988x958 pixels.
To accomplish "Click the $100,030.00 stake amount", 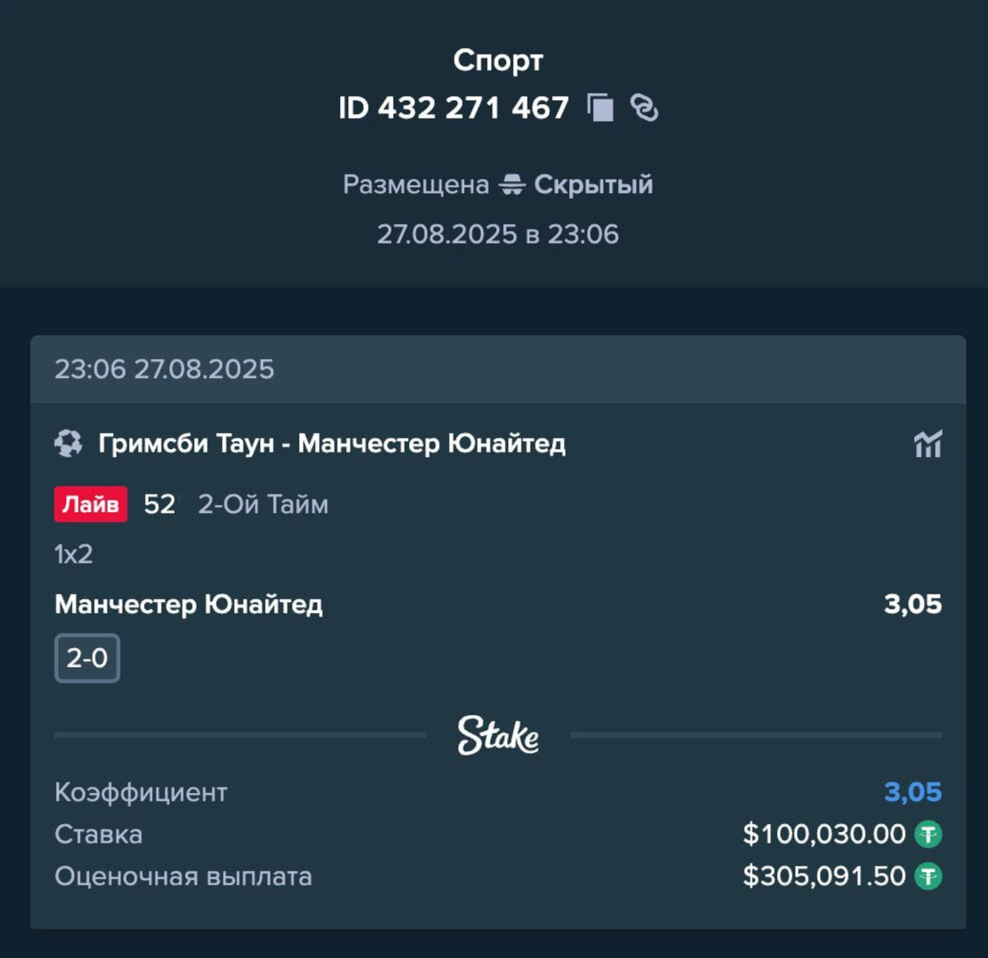I will point(824,834).
